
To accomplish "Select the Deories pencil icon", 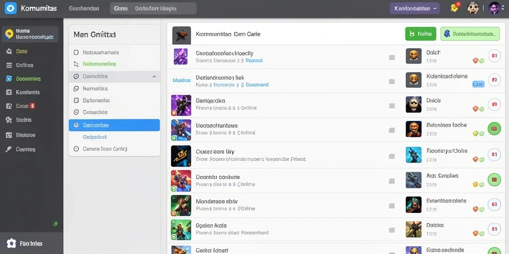I will coord(9,149).
